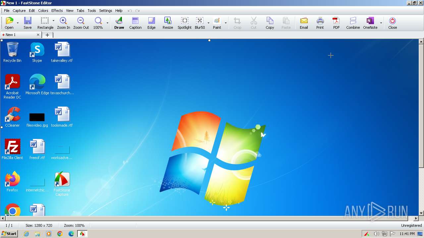
Task: Open a file with the Open tool
Action: coord(9,23)
